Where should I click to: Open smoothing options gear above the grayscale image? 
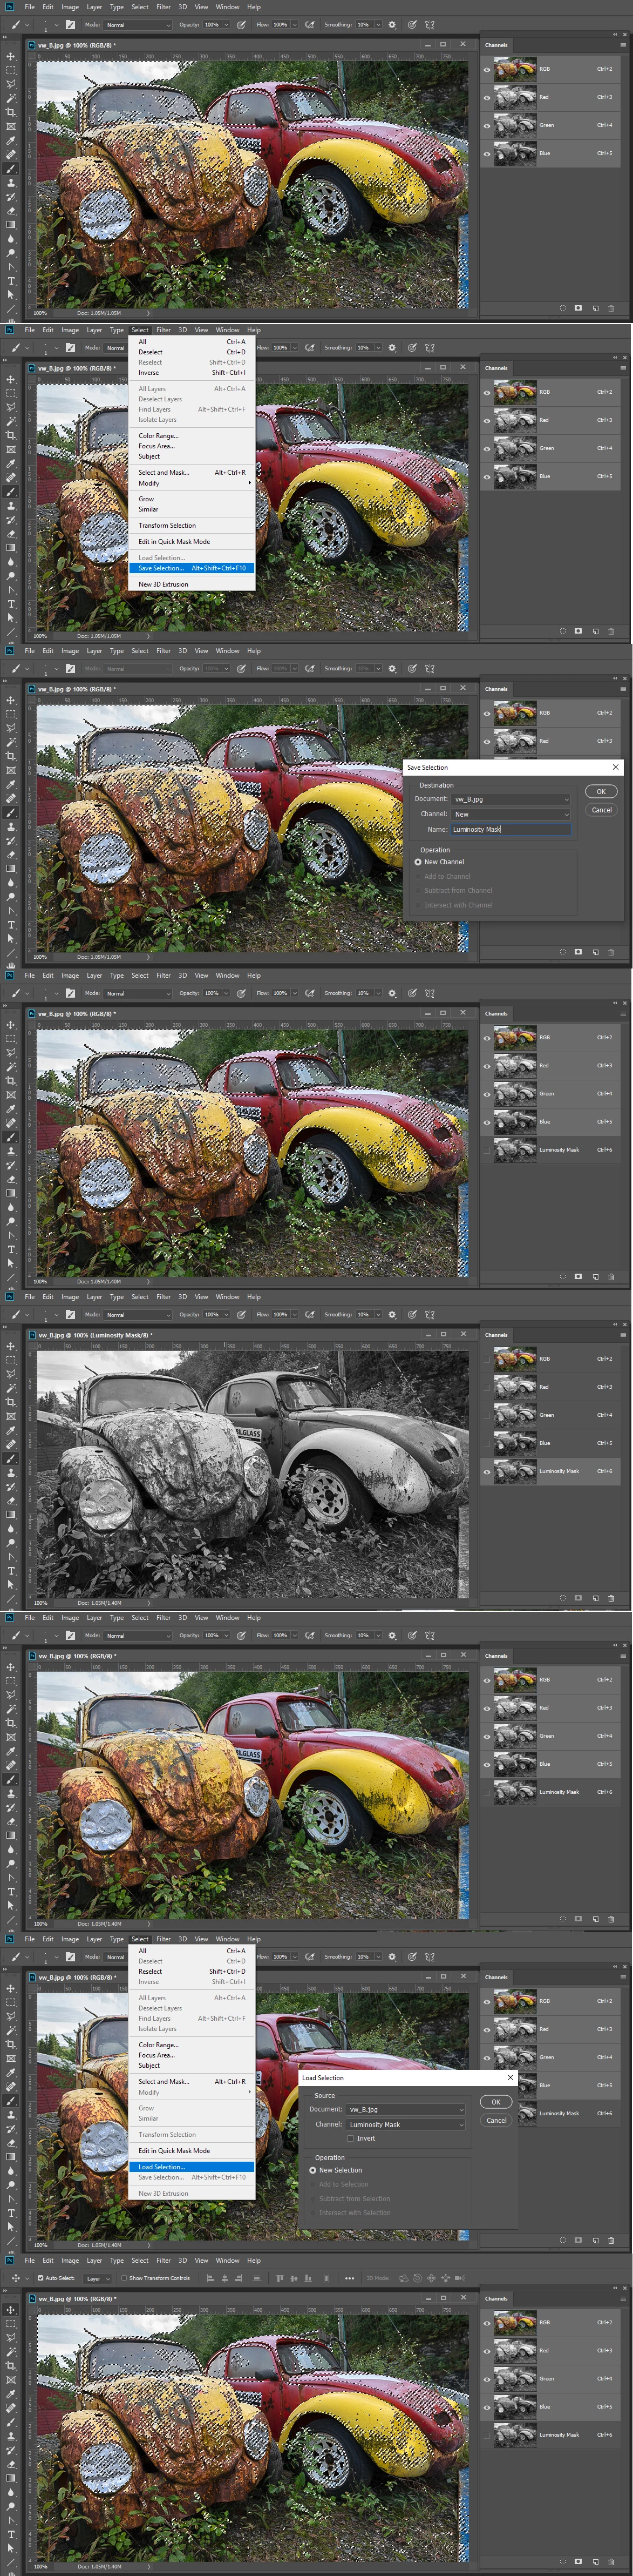point(391,1315)
